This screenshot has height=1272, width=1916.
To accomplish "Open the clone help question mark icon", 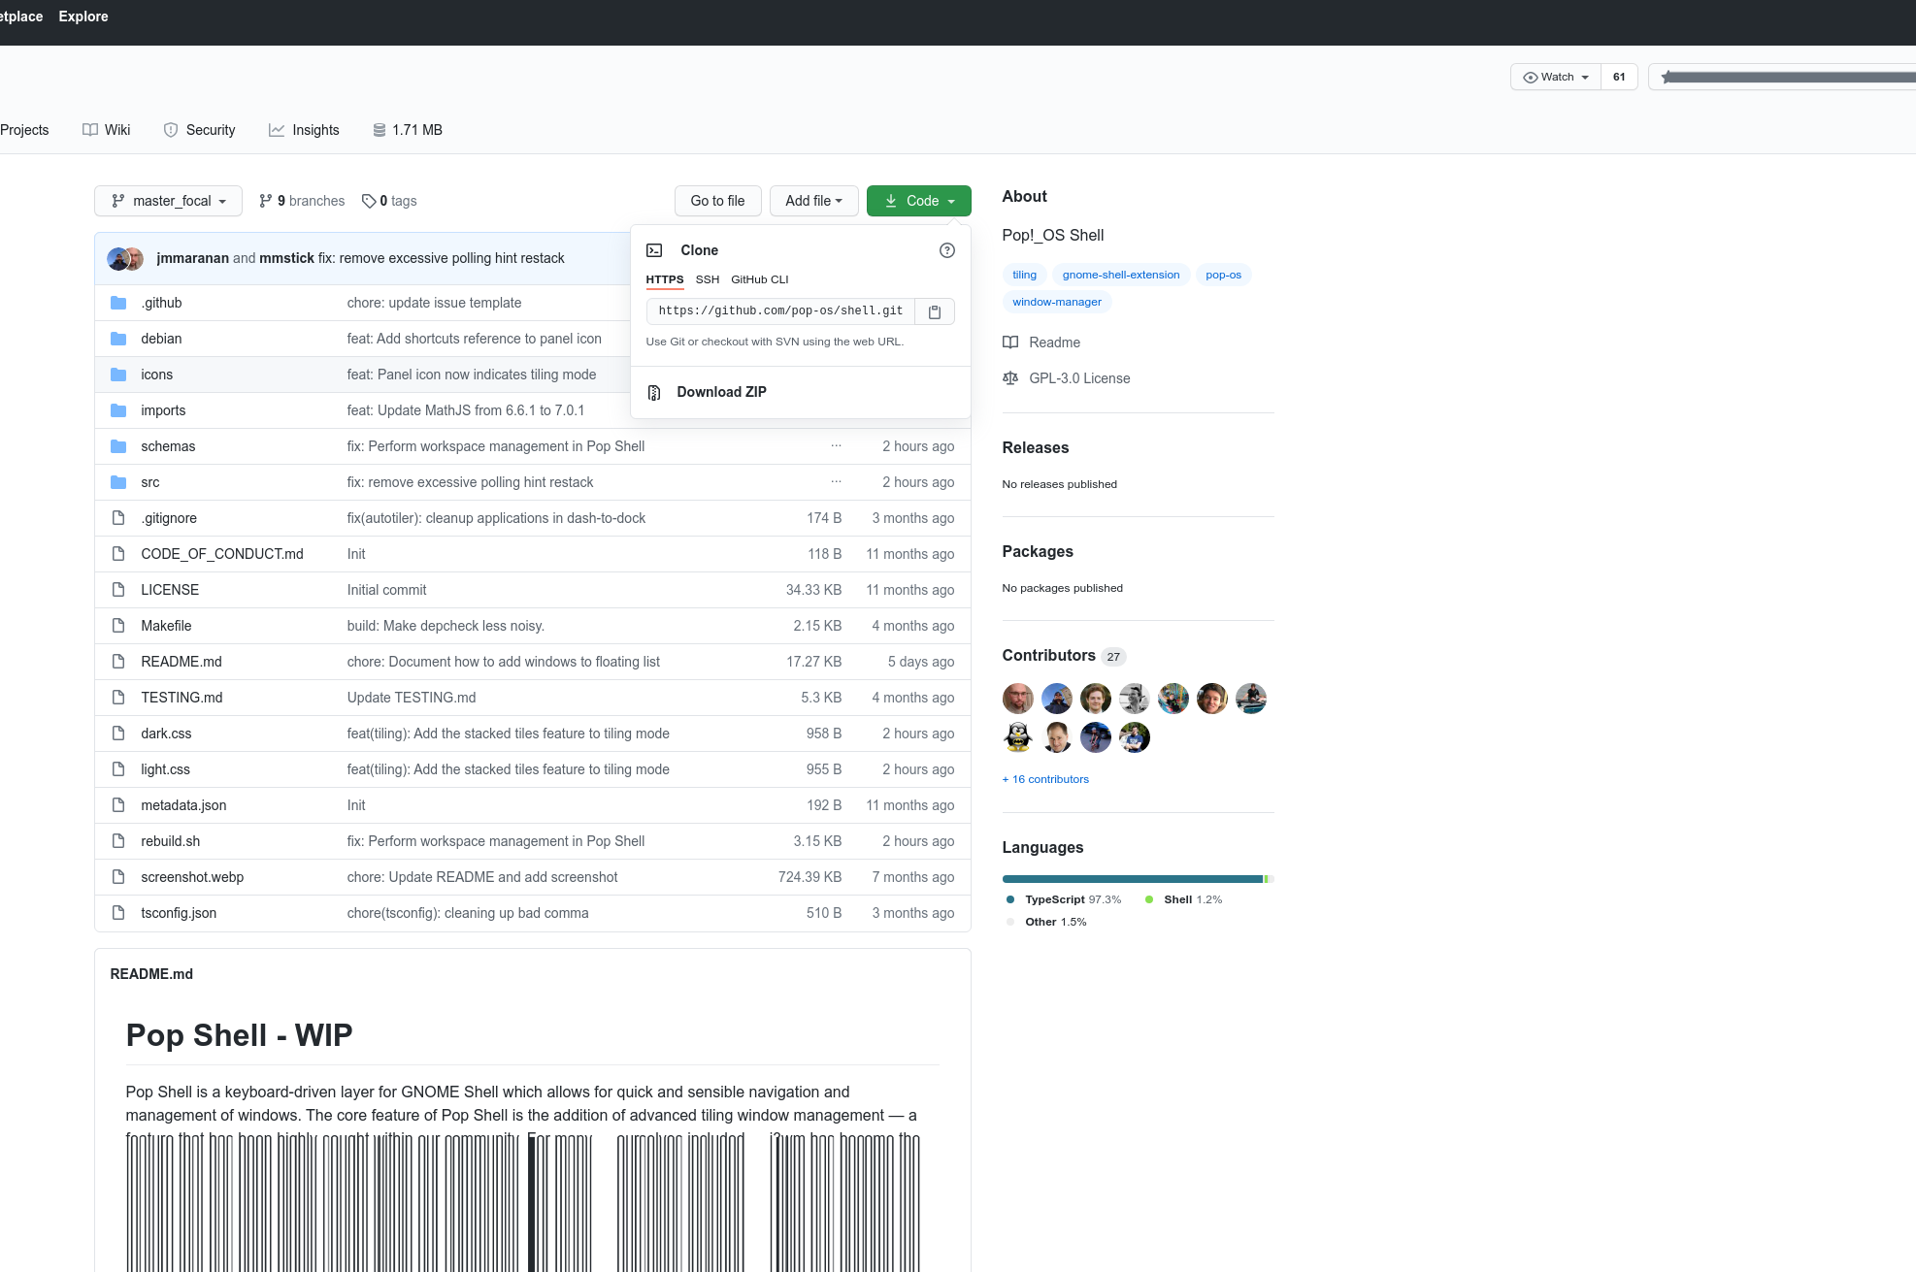I will [946, 250].
